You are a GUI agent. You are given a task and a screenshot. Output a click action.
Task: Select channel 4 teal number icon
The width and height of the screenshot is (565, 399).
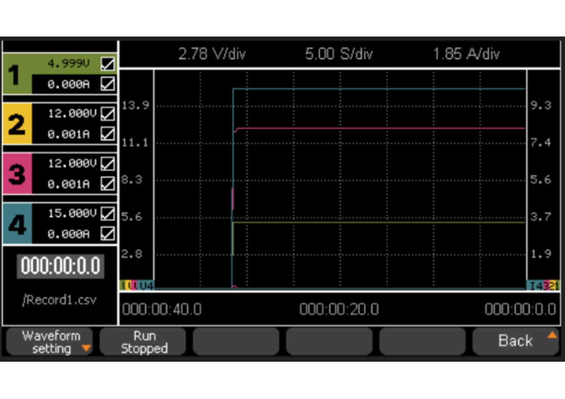(17, 224)
